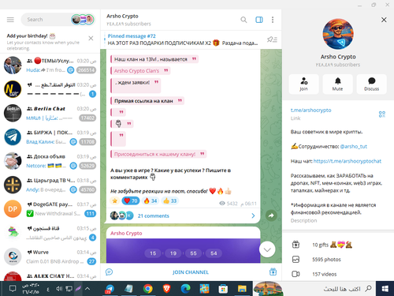The width and height of the screenshot is (394, 296).
Task: Open the Царьград ТВ chat
Action: click(x=50, y=185)
